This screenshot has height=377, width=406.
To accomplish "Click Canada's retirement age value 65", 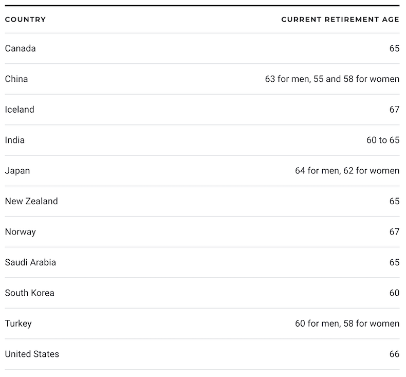I will tap(394, 48).
